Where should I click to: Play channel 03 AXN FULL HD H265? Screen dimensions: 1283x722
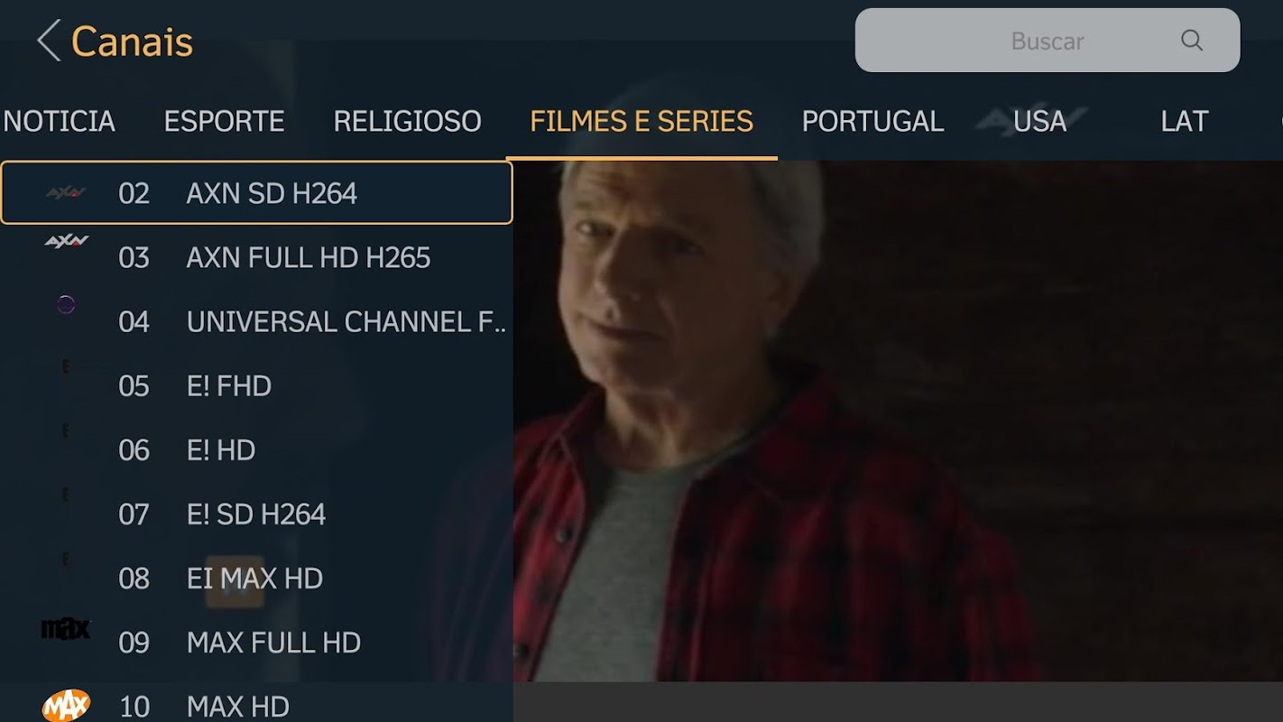click(x=256, y=257)
